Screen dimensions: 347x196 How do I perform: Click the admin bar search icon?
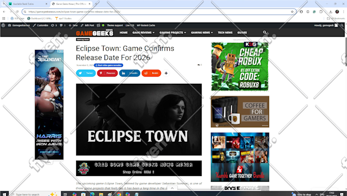pyautogui.click(x=342, y=25)
